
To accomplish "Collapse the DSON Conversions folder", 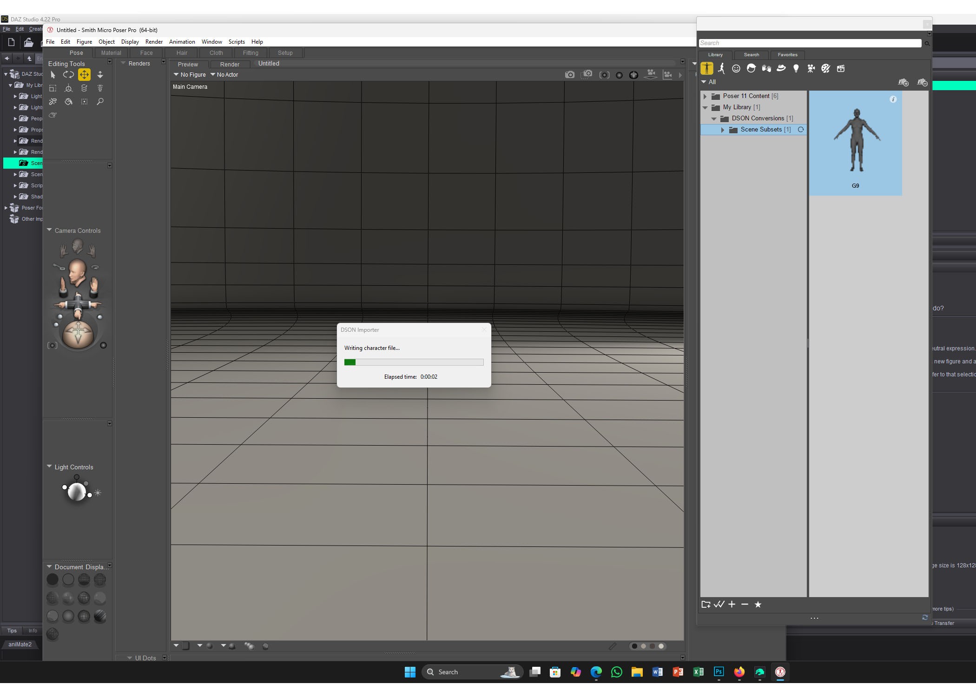I will click(x=714, y=118).
